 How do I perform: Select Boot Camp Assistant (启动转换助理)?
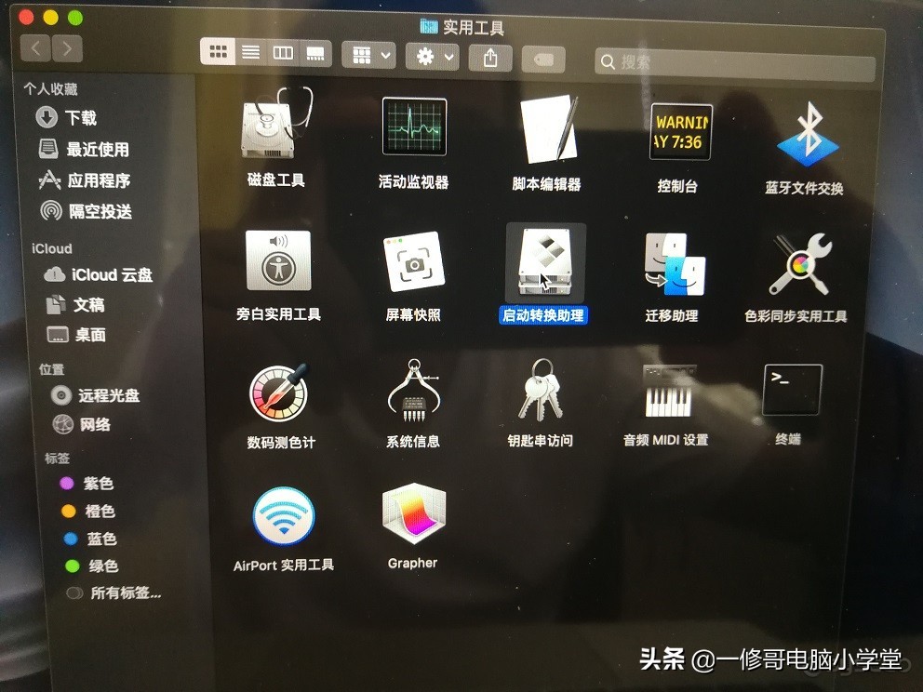pyautogui.click(x=544, y=265)
